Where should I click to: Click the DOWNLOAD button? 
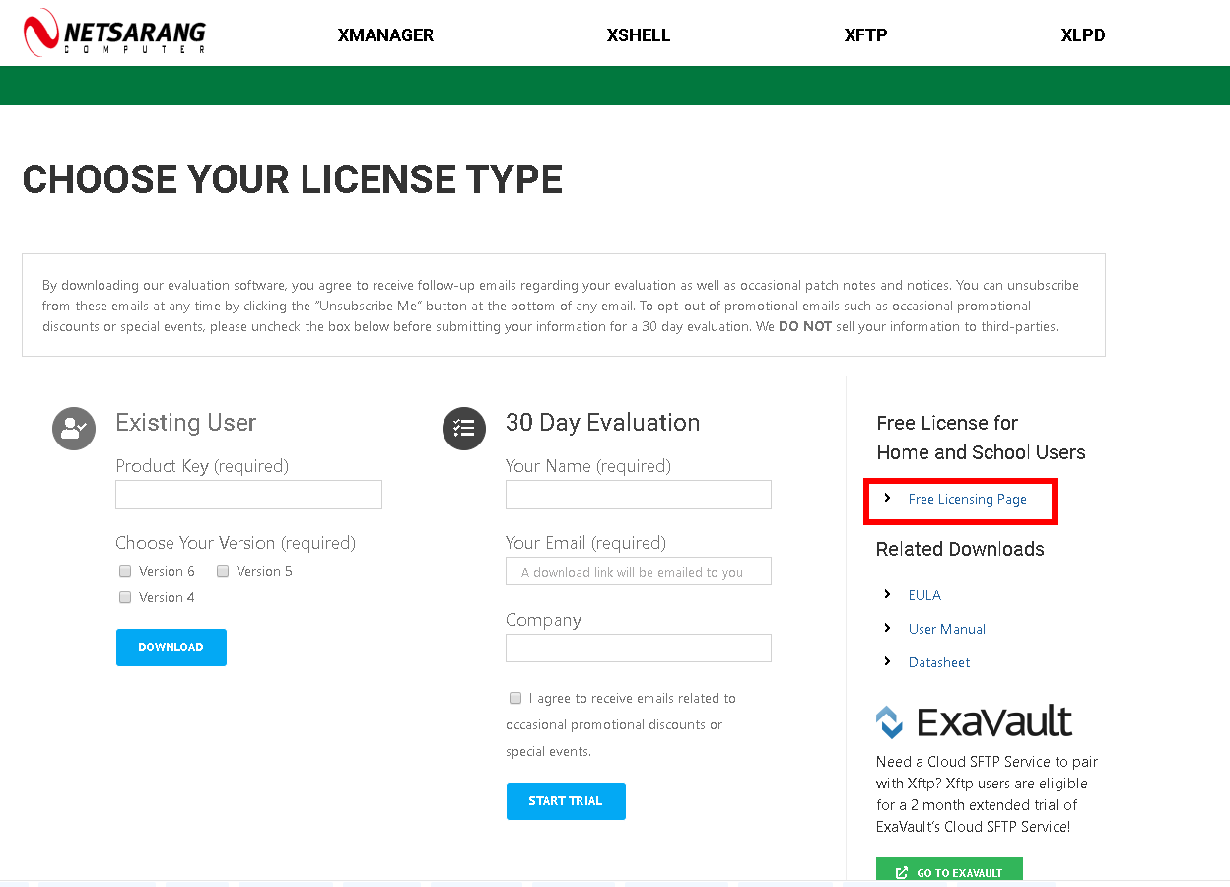tap(171, 648)
